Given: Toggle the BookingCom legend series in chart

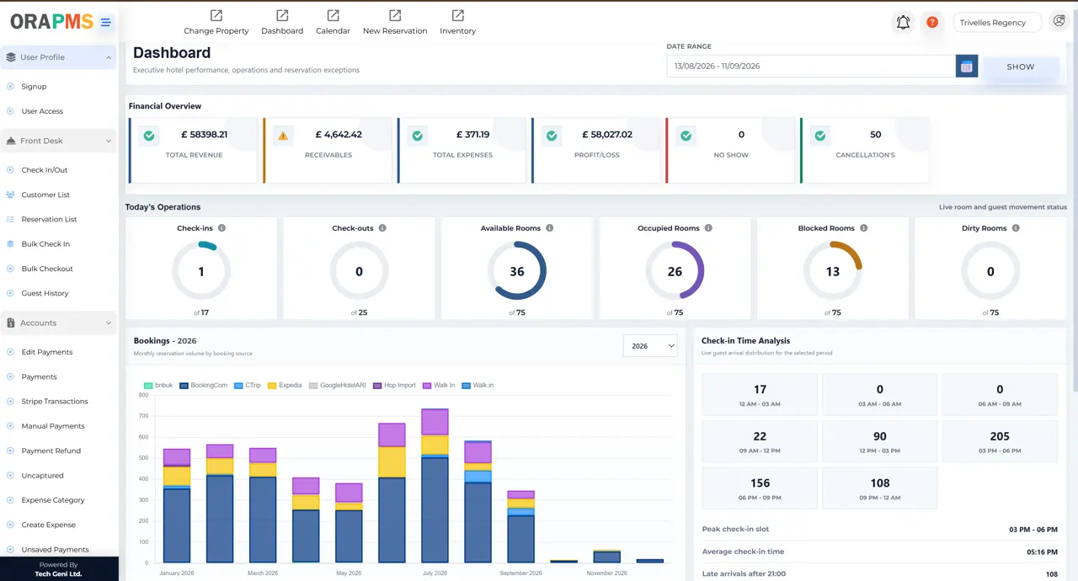Looking at the screenshot, I should coord(204,386).
